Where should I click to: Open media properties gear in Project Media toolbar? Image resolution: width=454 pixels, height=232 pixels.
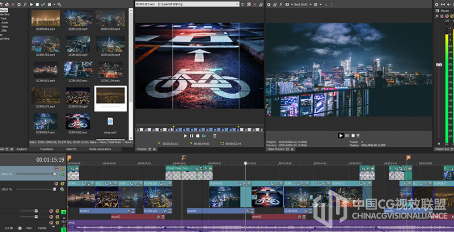pyautogui.click(x=19, y=4)
